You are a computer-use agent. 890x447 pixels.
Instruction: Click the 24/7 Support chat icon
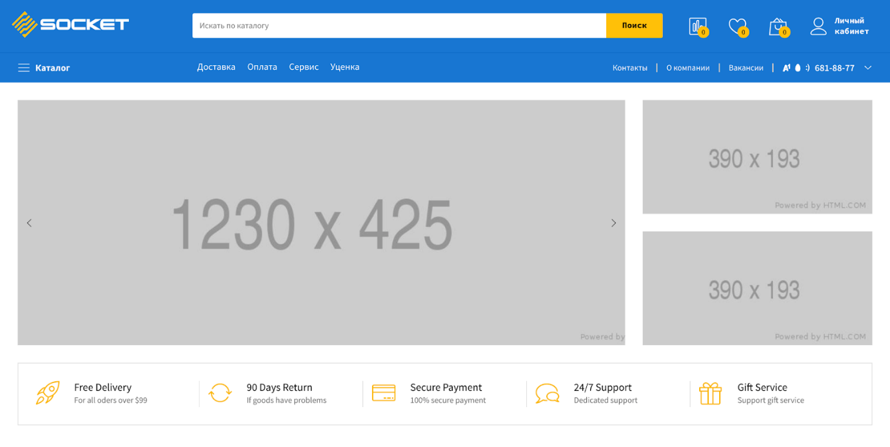click(x=547, y=393)
